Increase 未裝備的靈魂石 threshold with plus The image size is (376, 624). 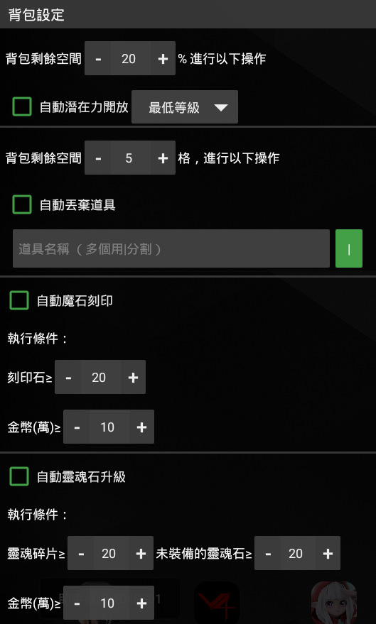pos(328,553)
